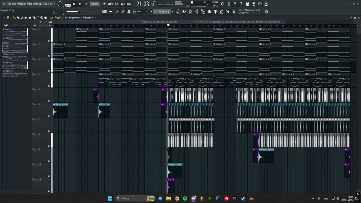Select the Mute tool

point(26,17)
